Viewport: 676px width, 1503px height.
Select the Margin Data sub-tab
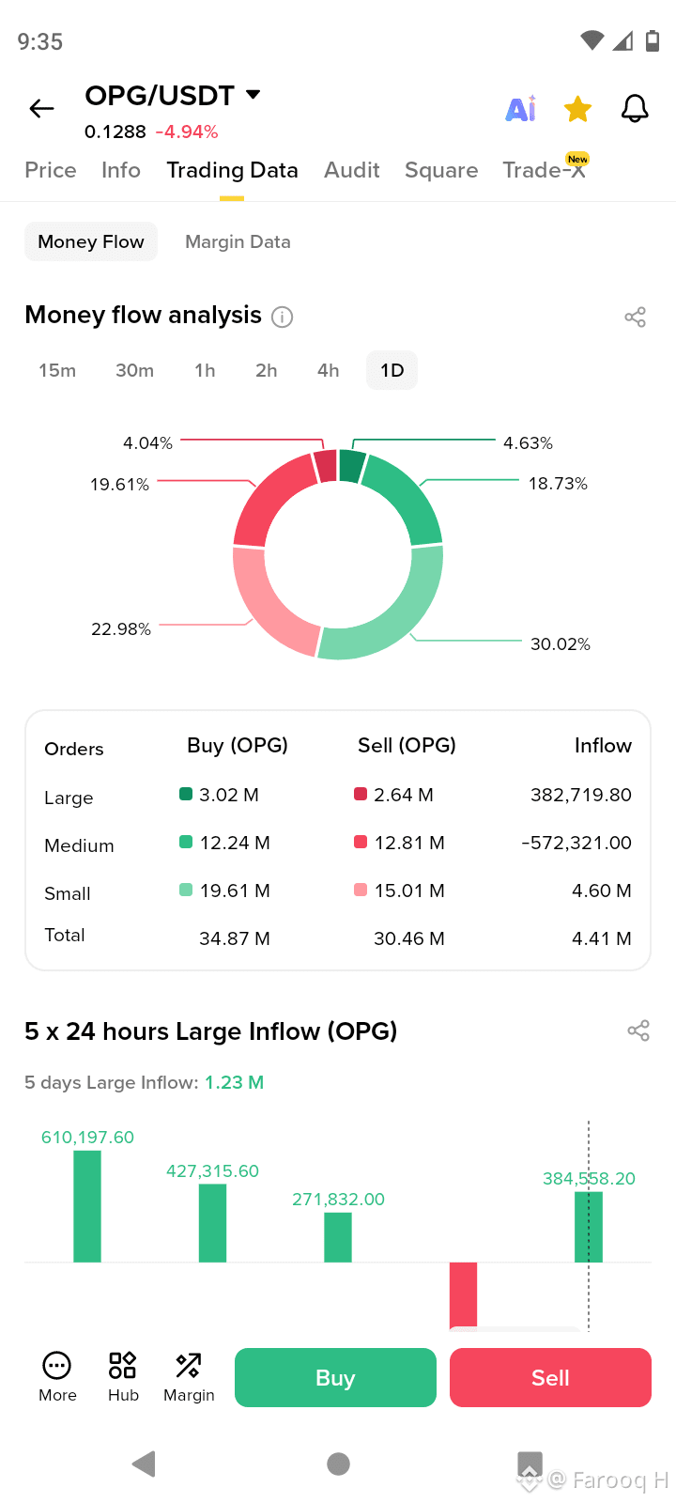pos(238,241)
